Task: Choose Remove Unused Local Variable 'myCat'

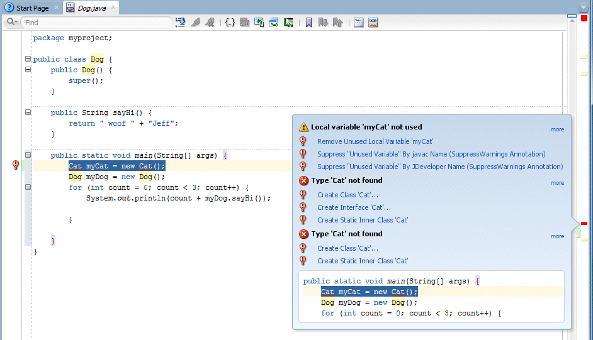Action: [x=375, y=141]
